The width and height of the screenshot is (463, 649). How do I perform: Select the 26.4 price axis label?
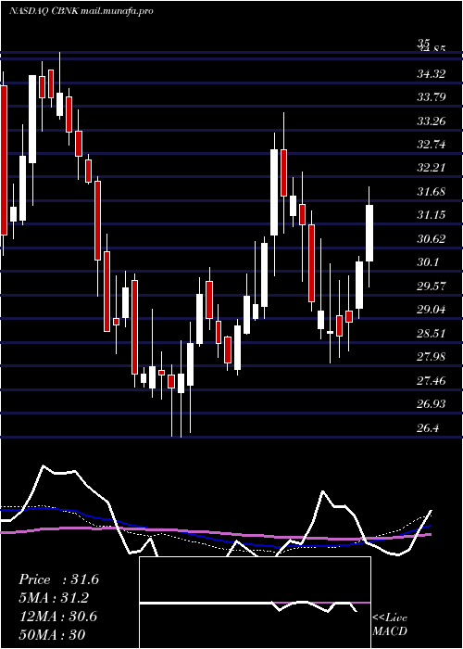click(x=428, y=427)
